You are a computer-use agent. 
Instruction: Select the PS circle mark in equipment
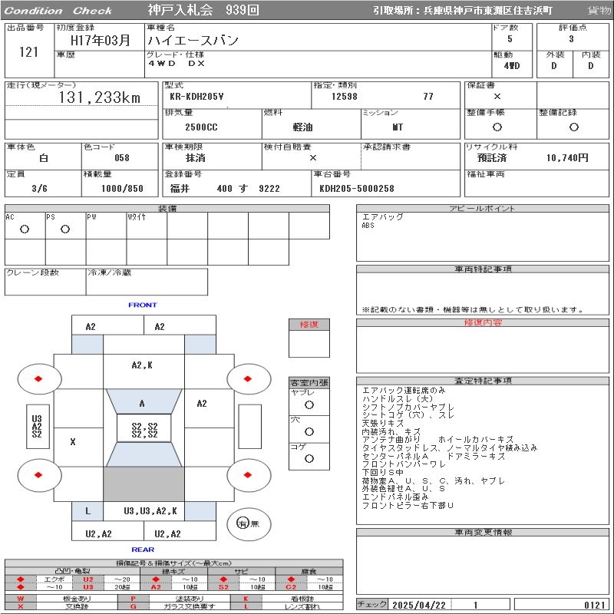[x=65, y=229]
